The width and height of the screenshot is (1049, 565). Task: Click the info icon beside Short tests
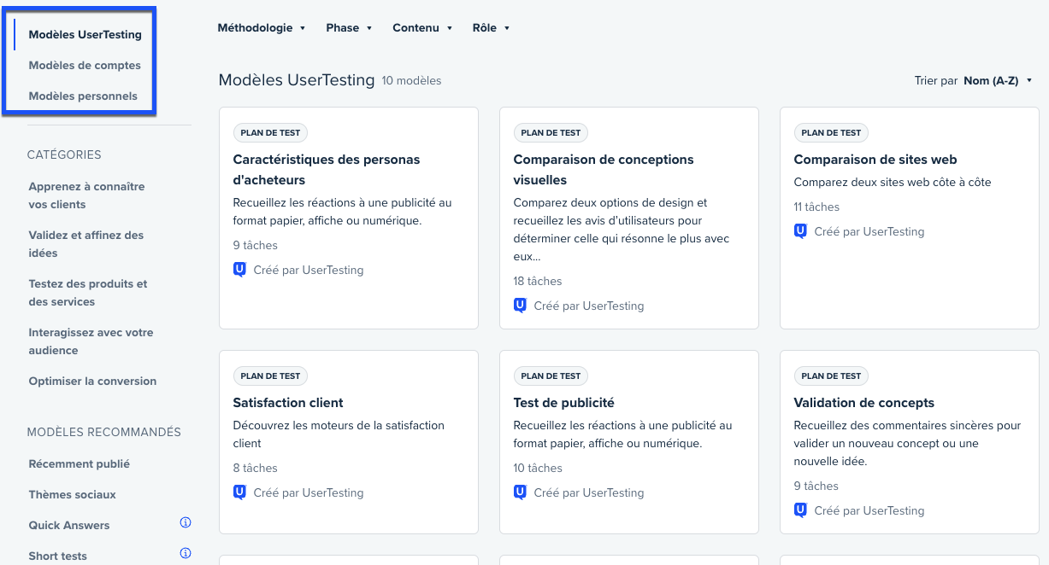(x=186, y=553)
